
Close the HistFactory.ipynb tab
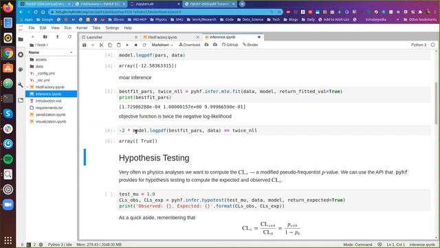(197, 37)
